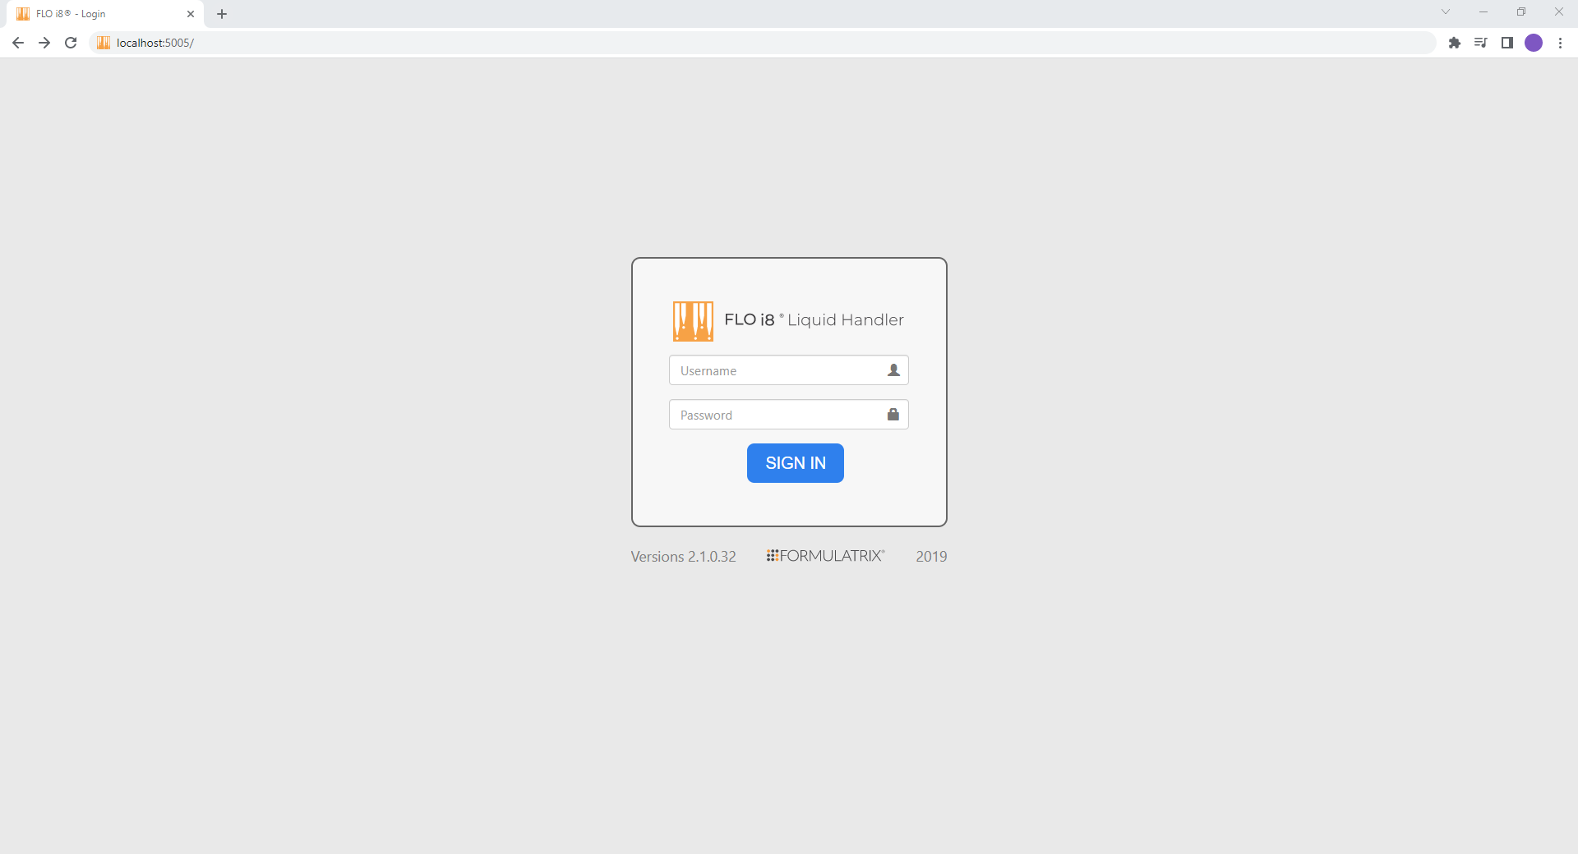Screen dimensions: 1578x854
Task: Toggle the browser side panel icon
Action: click(x=1506, y=43)
